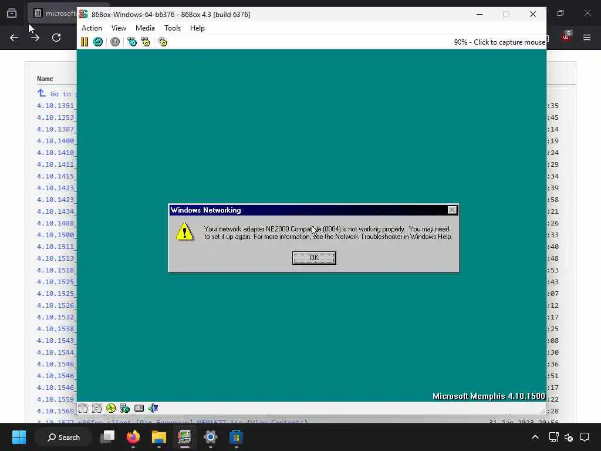The width and height of the screenshot is (601, 451).
Task: Open the 'Go to' parent directory link
Action: point(57,93)
